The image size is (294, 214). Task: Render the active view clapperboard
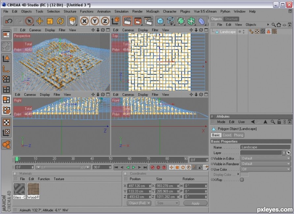pos(127,21)
